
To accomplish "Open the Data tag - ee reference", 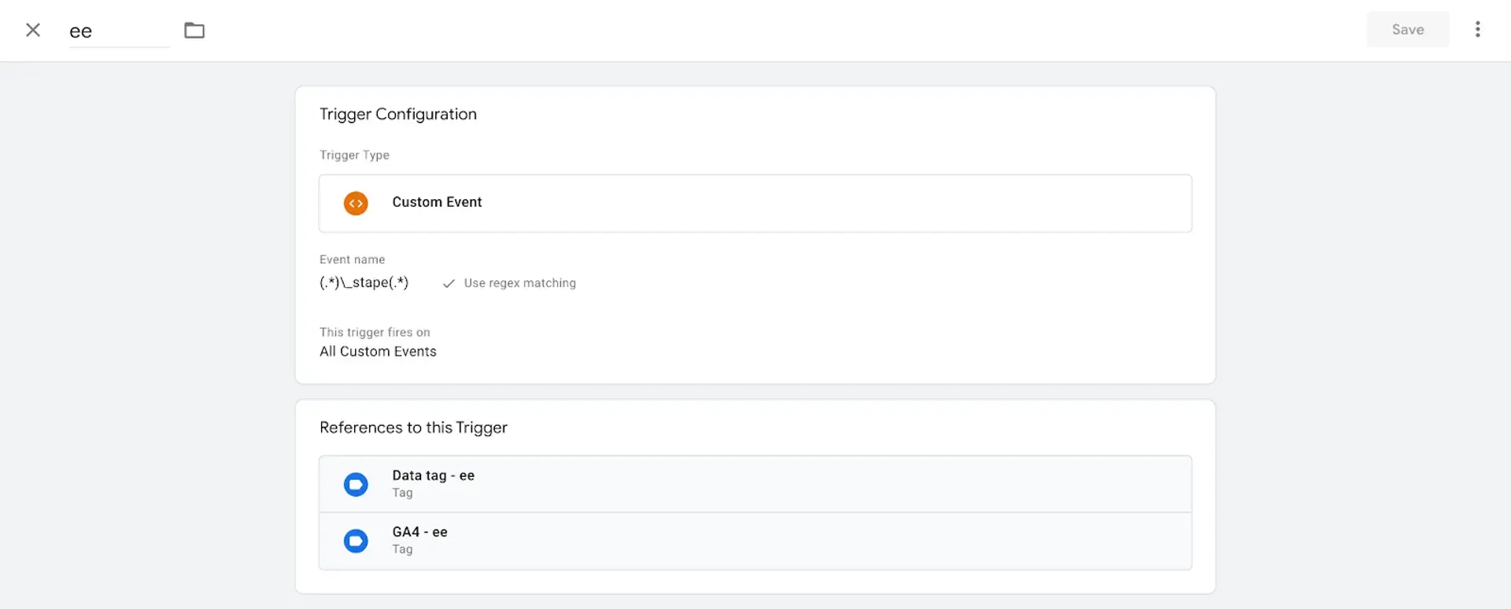I will pyautogui.click(x=755, y=484).
